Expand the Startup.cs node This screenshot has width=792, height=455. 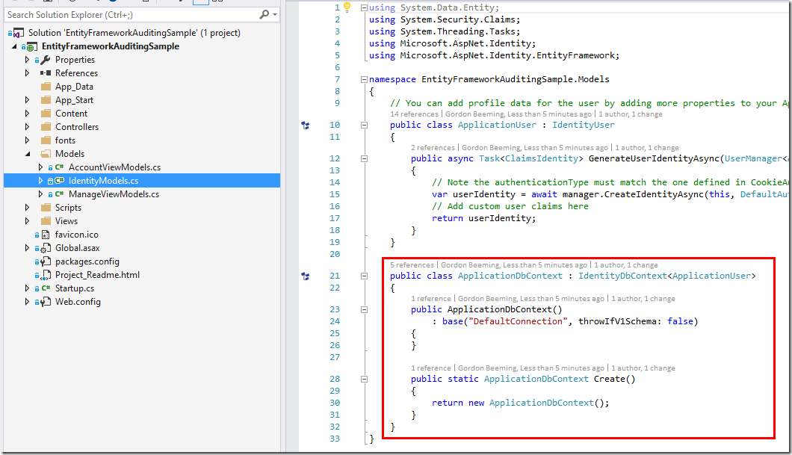click(28, 288)
